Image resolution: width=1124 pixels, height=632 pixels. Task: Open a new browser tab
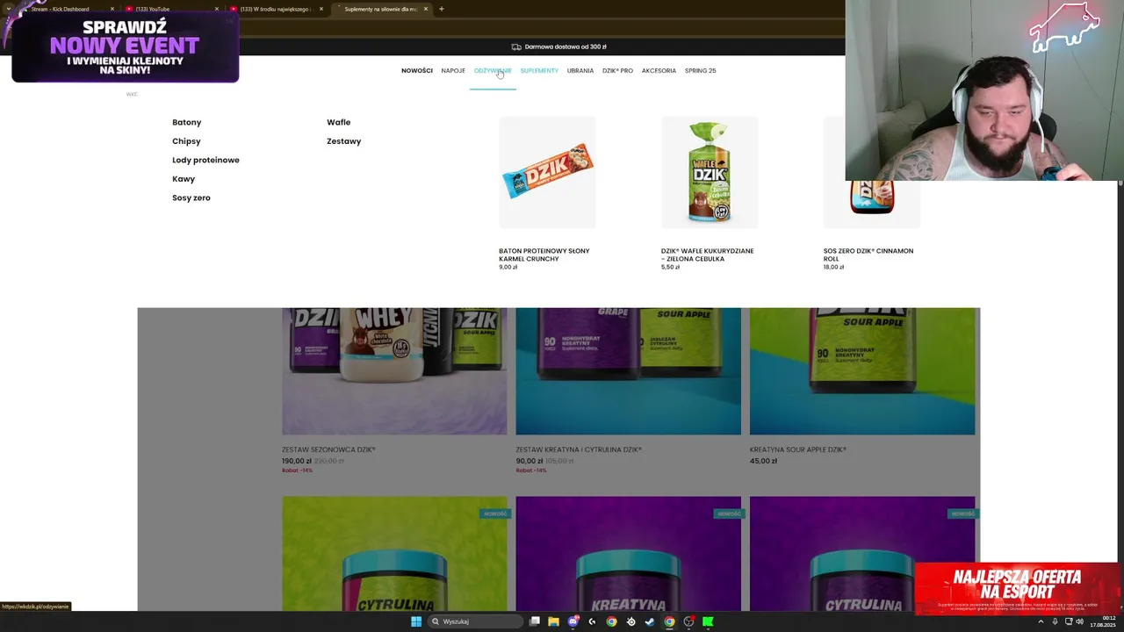click(x=441, y=9)
